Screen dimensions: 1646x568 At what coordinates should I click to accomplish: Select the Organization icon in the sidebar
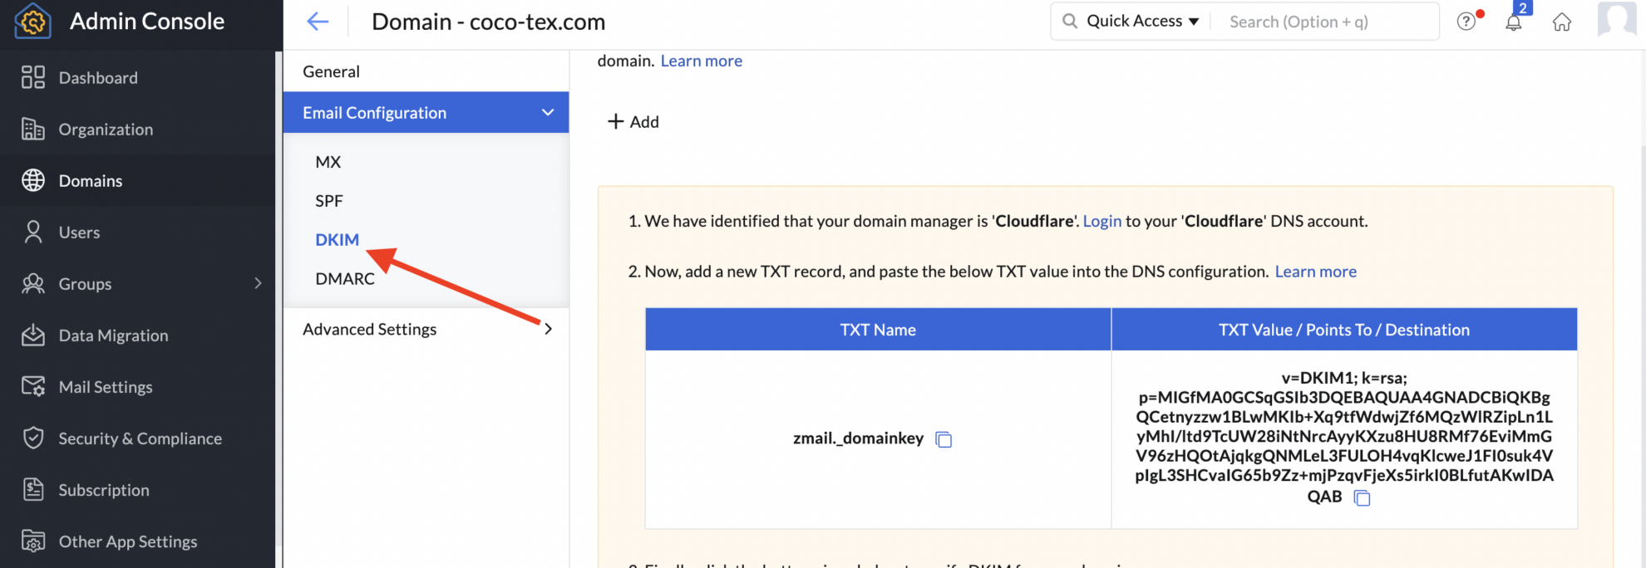click(33, 129)
